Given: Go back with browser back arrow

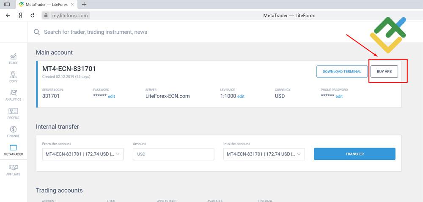Looking at the screenshot, I should [x=8, y=15].
